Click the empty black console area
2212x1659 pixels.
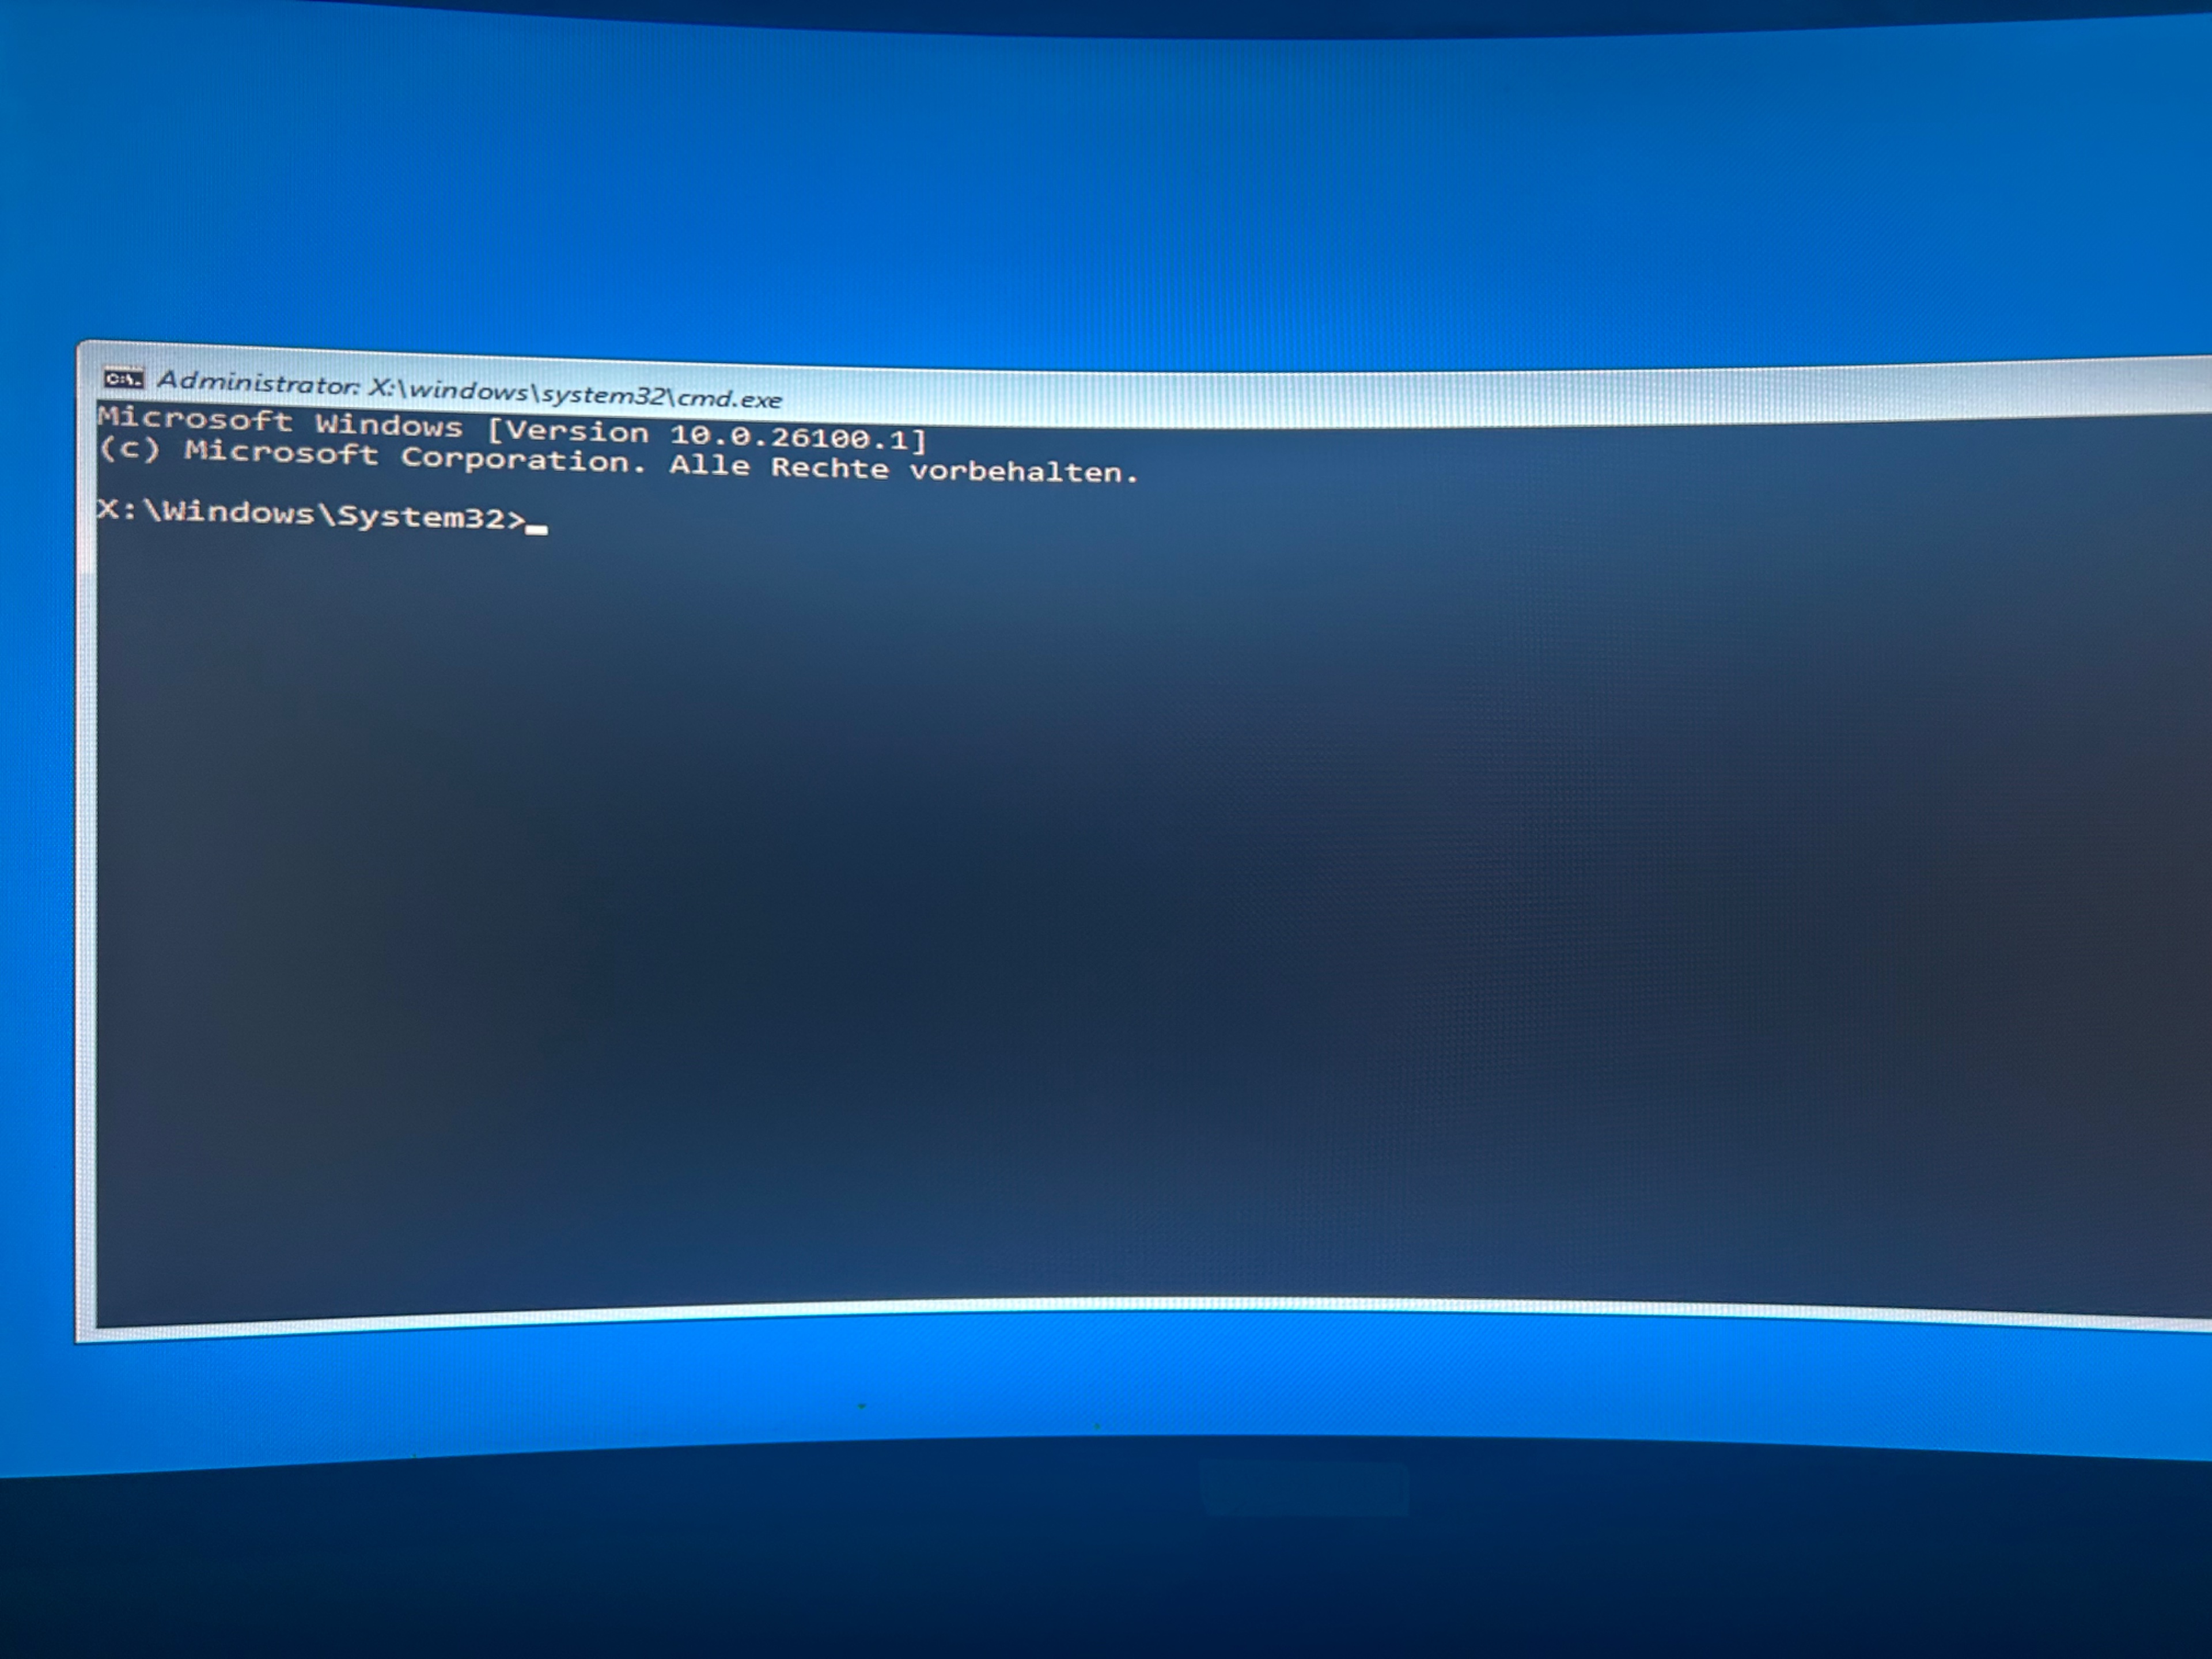click(1100, 900)
